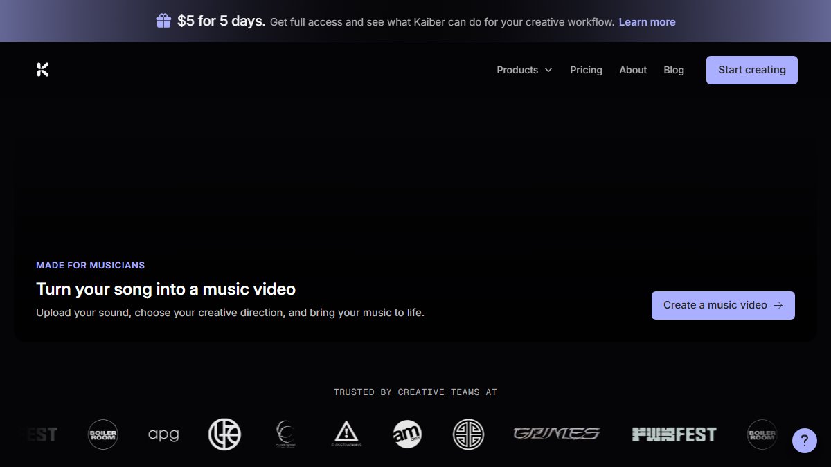Open the help question mark bubble
The width and height of the screenshot is (831, 467).
click(x=805, y=440)
